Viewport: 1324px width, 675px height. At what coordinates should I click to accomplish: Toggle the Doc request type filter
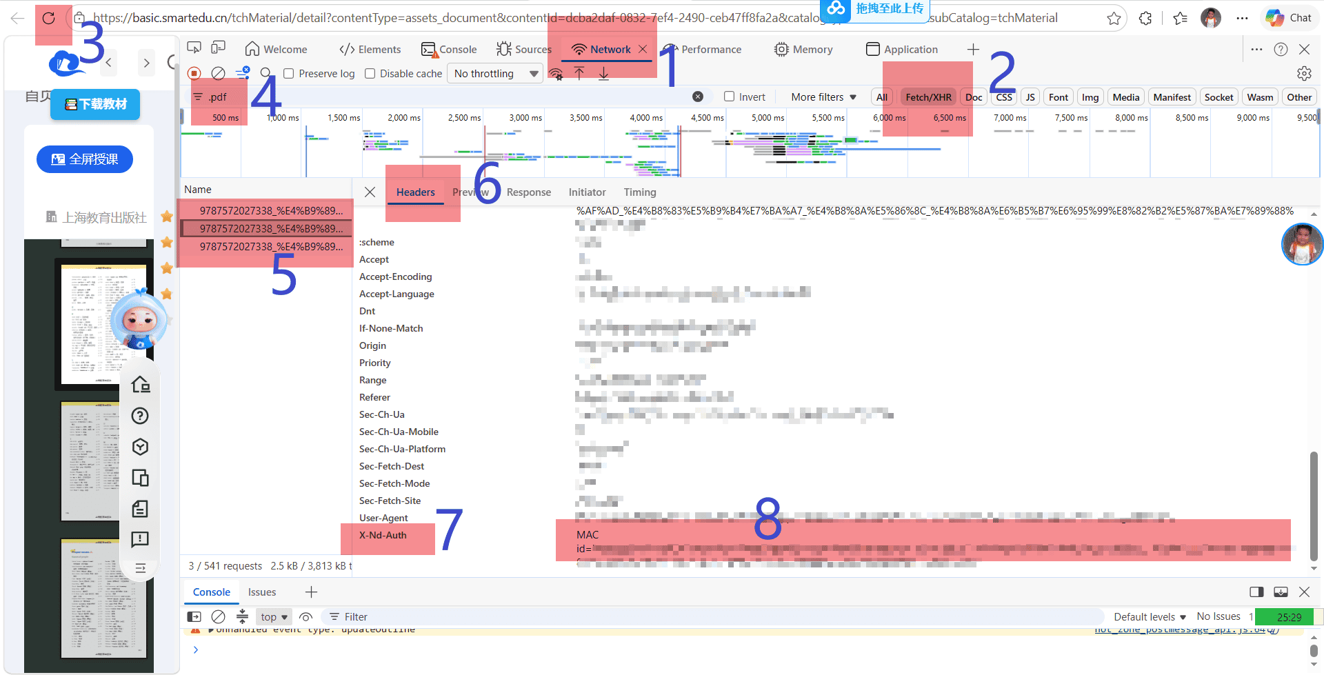[974, 97]
